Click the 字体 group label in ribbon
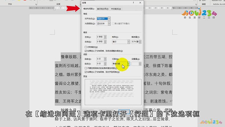The height and width of the screenshot is (127, 225). coord(10,4)
